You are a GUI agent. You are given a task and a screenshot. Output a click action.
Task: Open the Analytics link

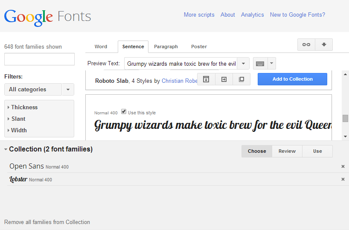click(253, 15)
